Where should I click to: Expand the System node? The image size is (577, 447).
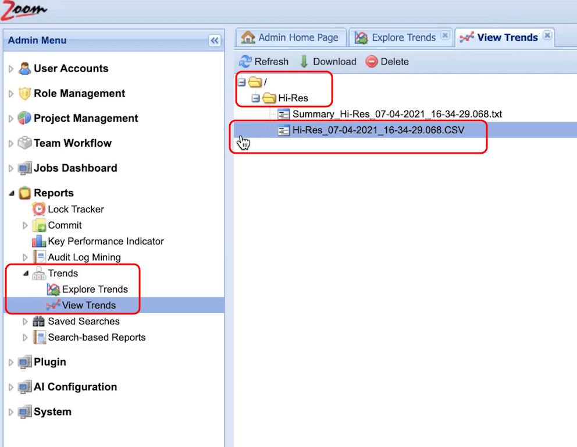[x=11, y=412]
